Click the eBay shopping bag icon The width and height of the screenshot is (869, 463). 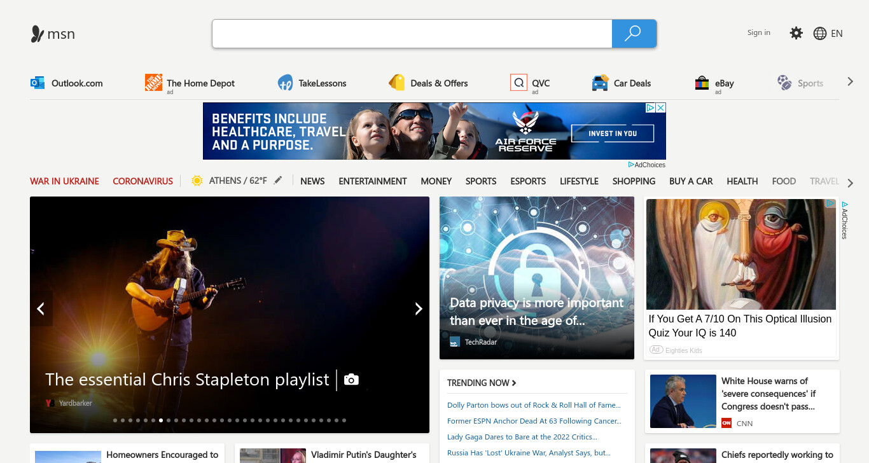(x=702, y=83)
